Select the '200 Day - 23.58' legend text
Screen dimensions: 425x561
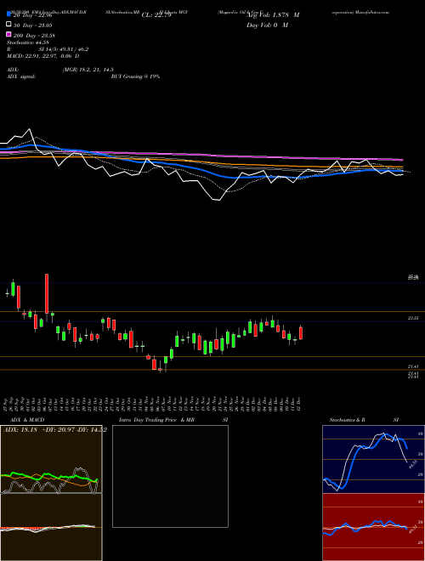pos(35,36)
